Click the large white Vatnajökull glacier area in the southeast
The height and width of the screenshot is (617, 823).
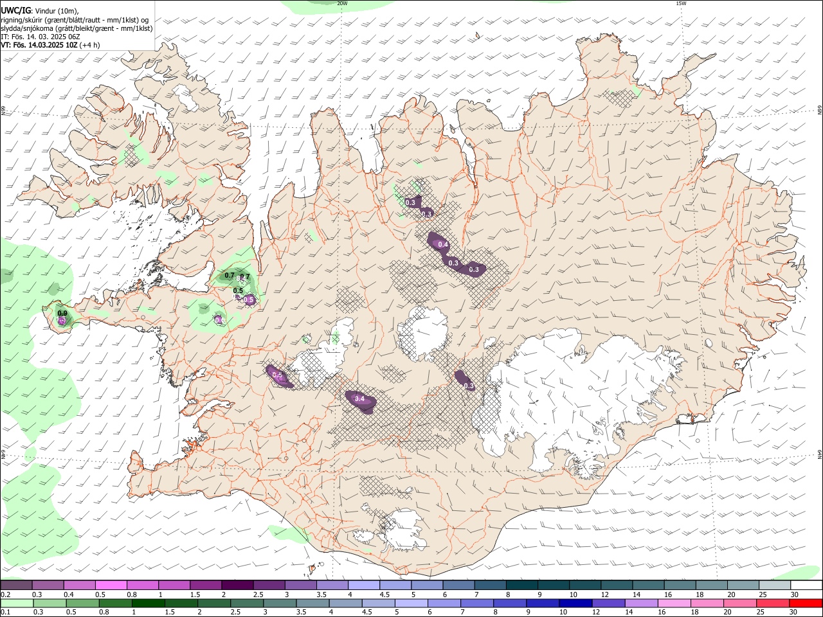coord(579,398)
